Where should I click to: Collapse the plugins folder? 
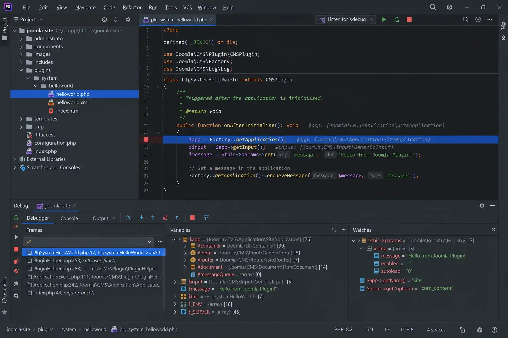coord(21,70)
